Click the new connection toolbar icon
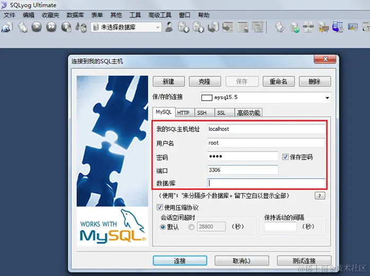The image size is (370, 276). [x=7, y=27]
